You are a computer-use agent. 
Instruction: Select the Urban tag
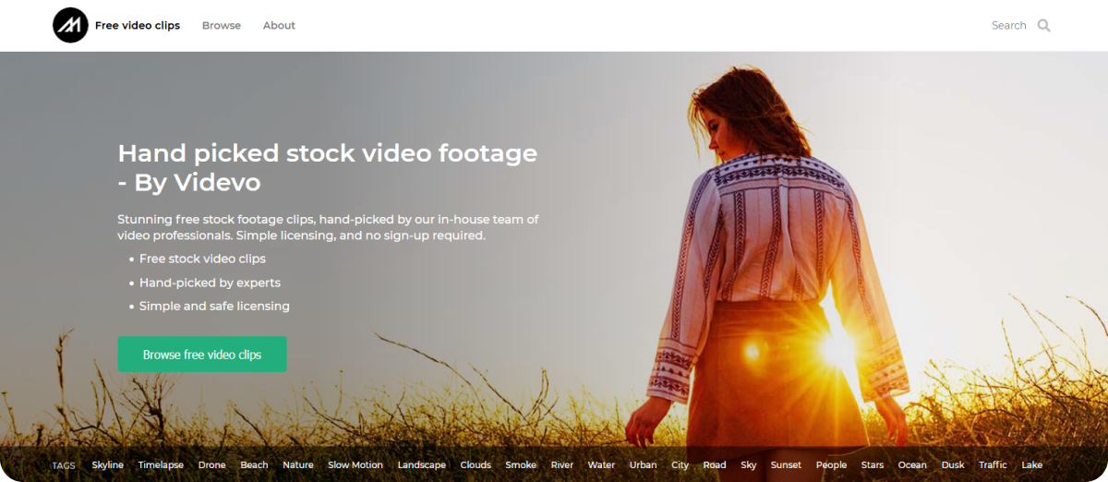pyautogui.click(x=643, y=465)
